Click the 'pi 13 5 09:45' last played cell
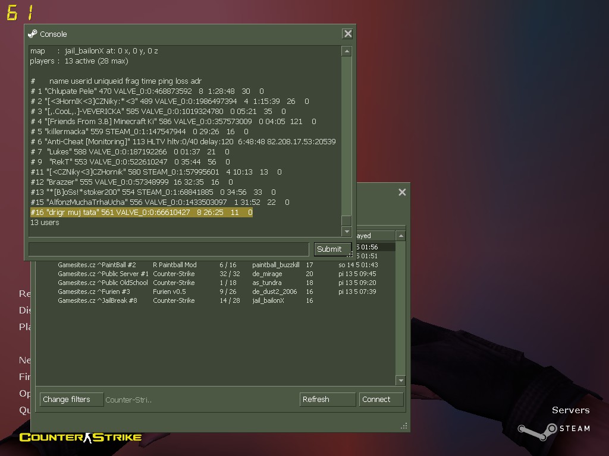 coord(357,274)
